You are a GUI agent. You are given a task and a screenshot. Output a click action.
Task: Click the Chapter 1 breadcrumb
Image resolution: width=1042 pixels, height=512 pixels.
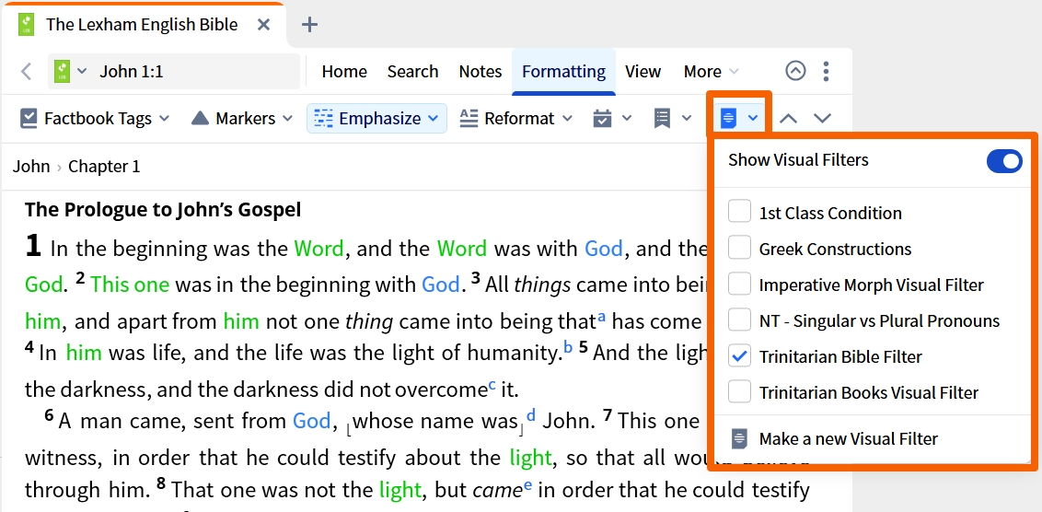tap(104, 166)
